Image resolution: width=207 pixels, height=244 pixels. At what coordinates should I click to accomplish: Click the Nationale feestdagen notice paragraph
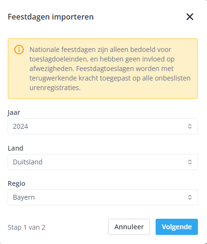click(x=110, y=69)
